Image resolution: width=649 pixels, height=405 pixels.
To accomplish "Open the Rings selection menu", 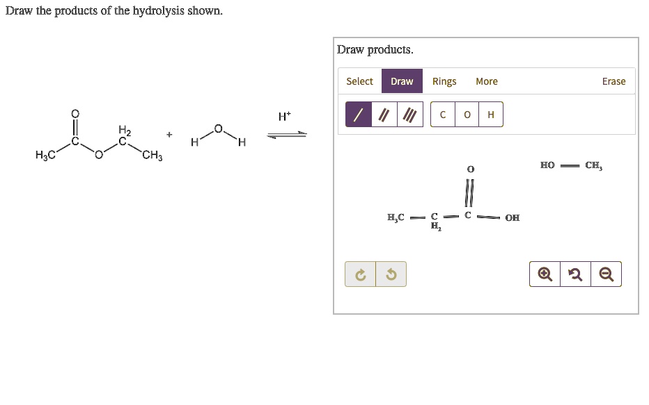I will (x=444, y=81).
